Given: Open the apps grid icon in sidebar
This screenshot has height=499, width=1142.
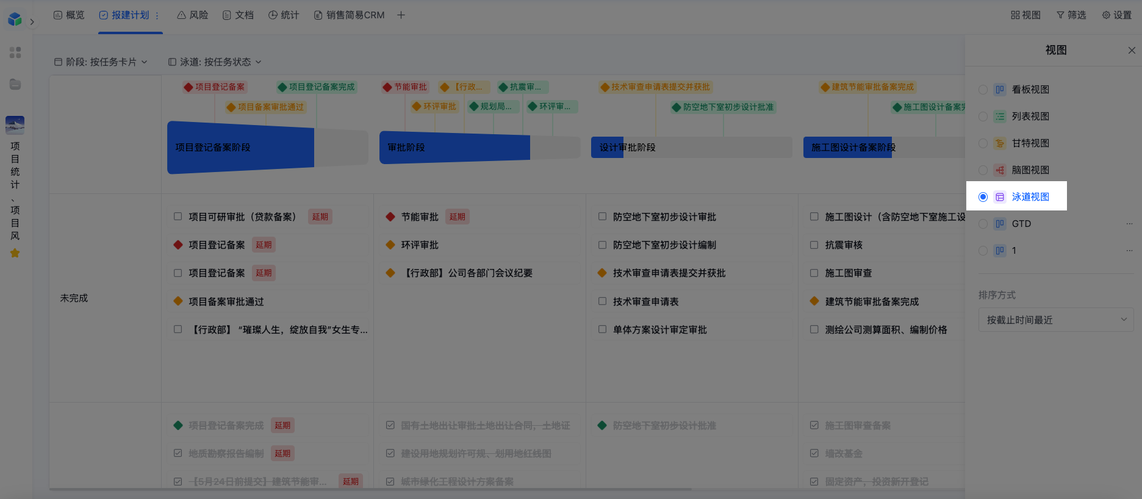Looking at the screenshot, I should tap(15, 52).
